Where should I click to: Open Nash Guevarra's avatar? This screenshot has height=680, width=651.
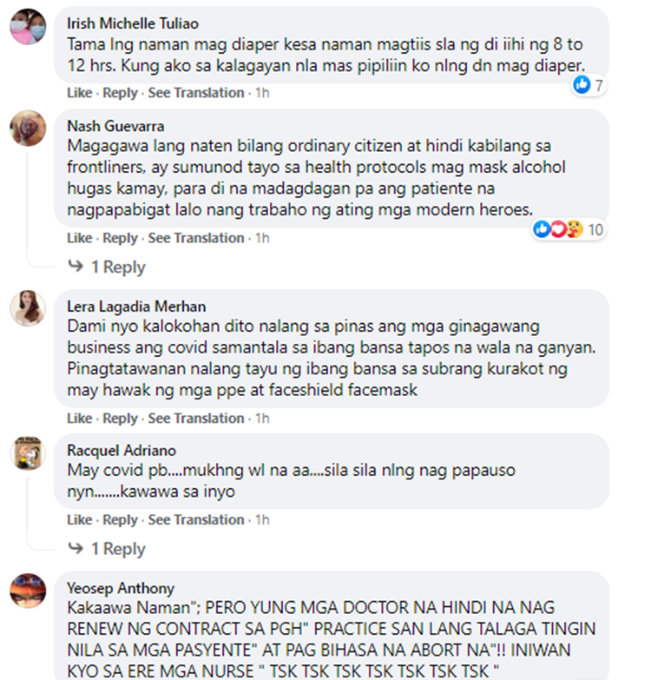[28, 128]
